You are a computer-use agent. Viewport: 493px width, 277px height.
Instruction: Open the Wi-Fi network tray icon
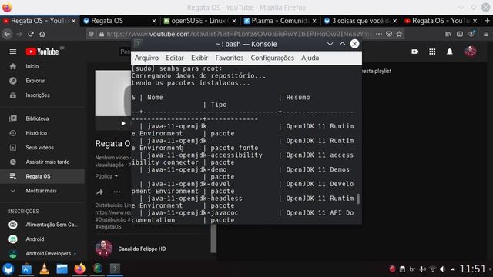click(433, 269)
